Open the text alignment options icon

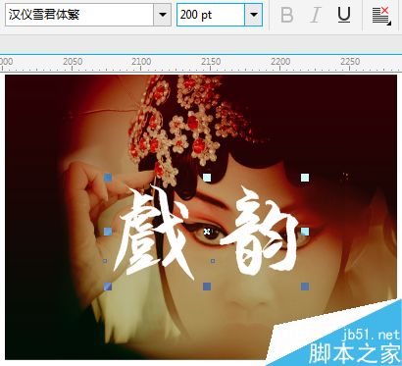click(x=381, y=16)
